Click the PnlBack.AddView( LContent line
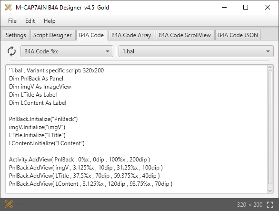 tap(91, 184)
